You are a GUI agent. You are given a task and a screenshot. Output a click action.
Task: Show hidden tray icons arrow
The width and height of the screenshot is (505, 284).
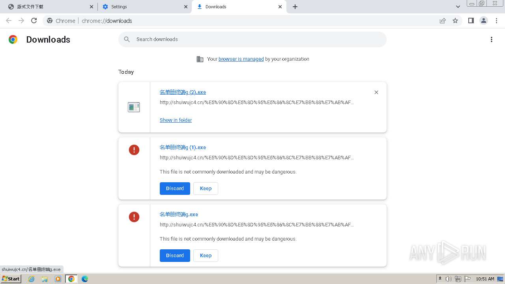click(x=440, y=279)
